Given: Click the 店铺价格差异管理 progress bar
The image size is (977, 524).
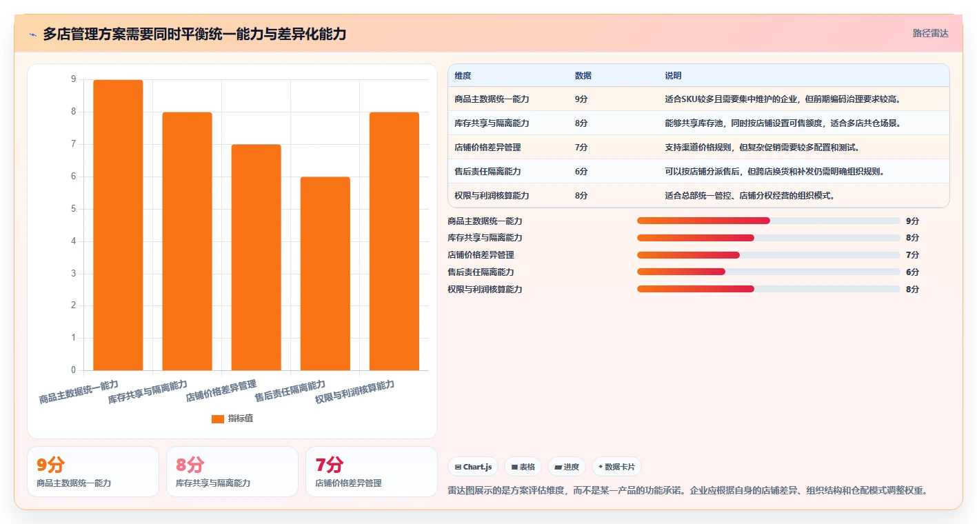Looking at the screenshot, I should tap(769, 255).
